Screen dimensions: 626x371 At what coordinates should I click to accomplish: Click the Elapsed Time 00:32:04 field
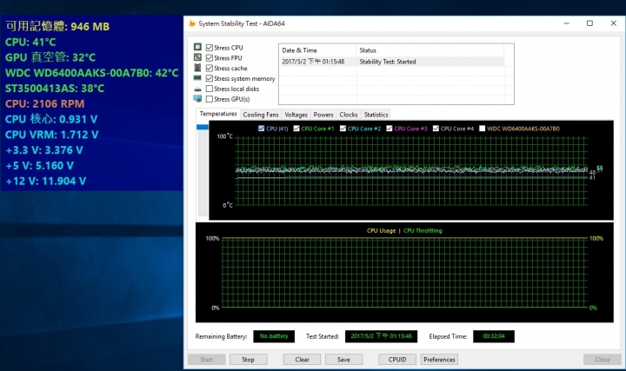tap(494, 336)
